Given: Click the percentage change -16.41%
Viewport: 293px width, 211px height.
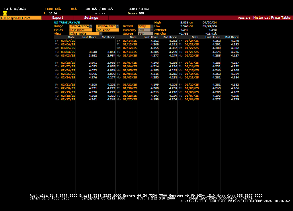Looking at the screenshot, I should (x=211, y=33).
